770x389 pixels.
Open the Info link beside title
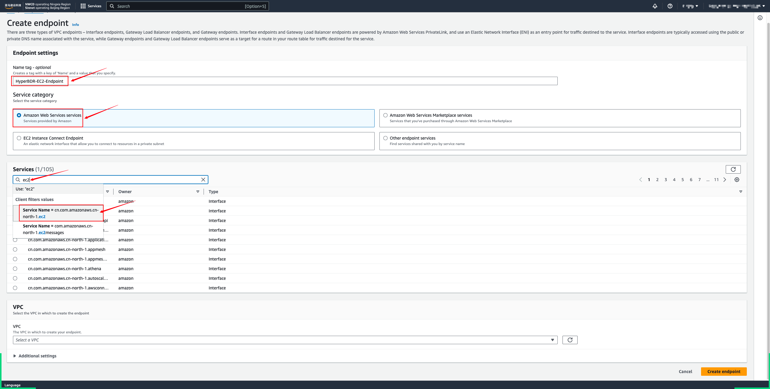[76, 25]
